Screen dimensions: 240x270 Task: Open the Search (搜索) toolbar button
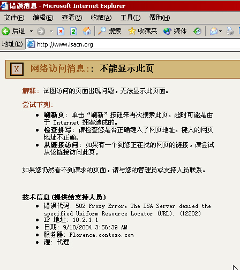pos(110,31)
